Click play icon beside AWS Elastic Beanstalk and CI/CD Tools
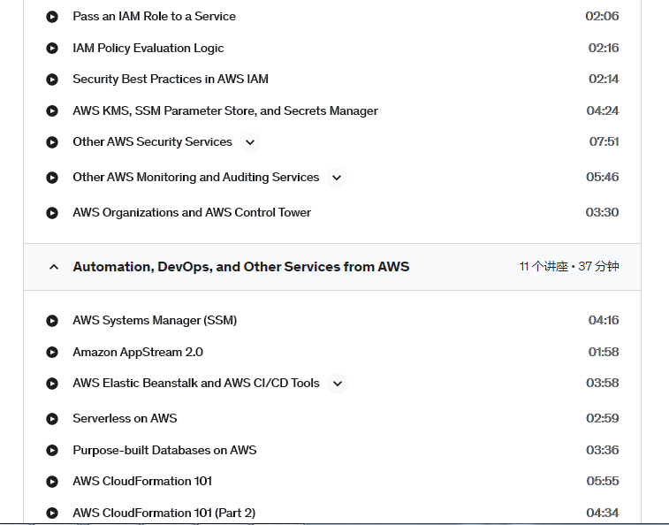The image size is (669, 525). click(52, 384)
